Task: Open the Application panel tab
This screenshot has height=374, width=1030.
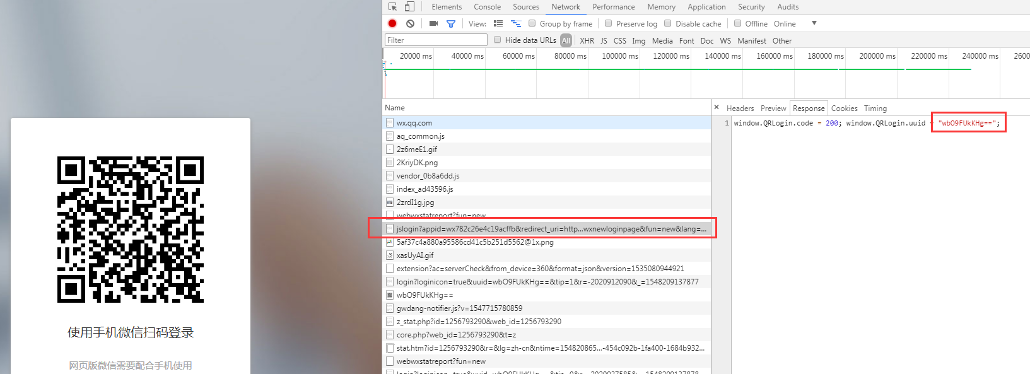Action: [706, 7]
